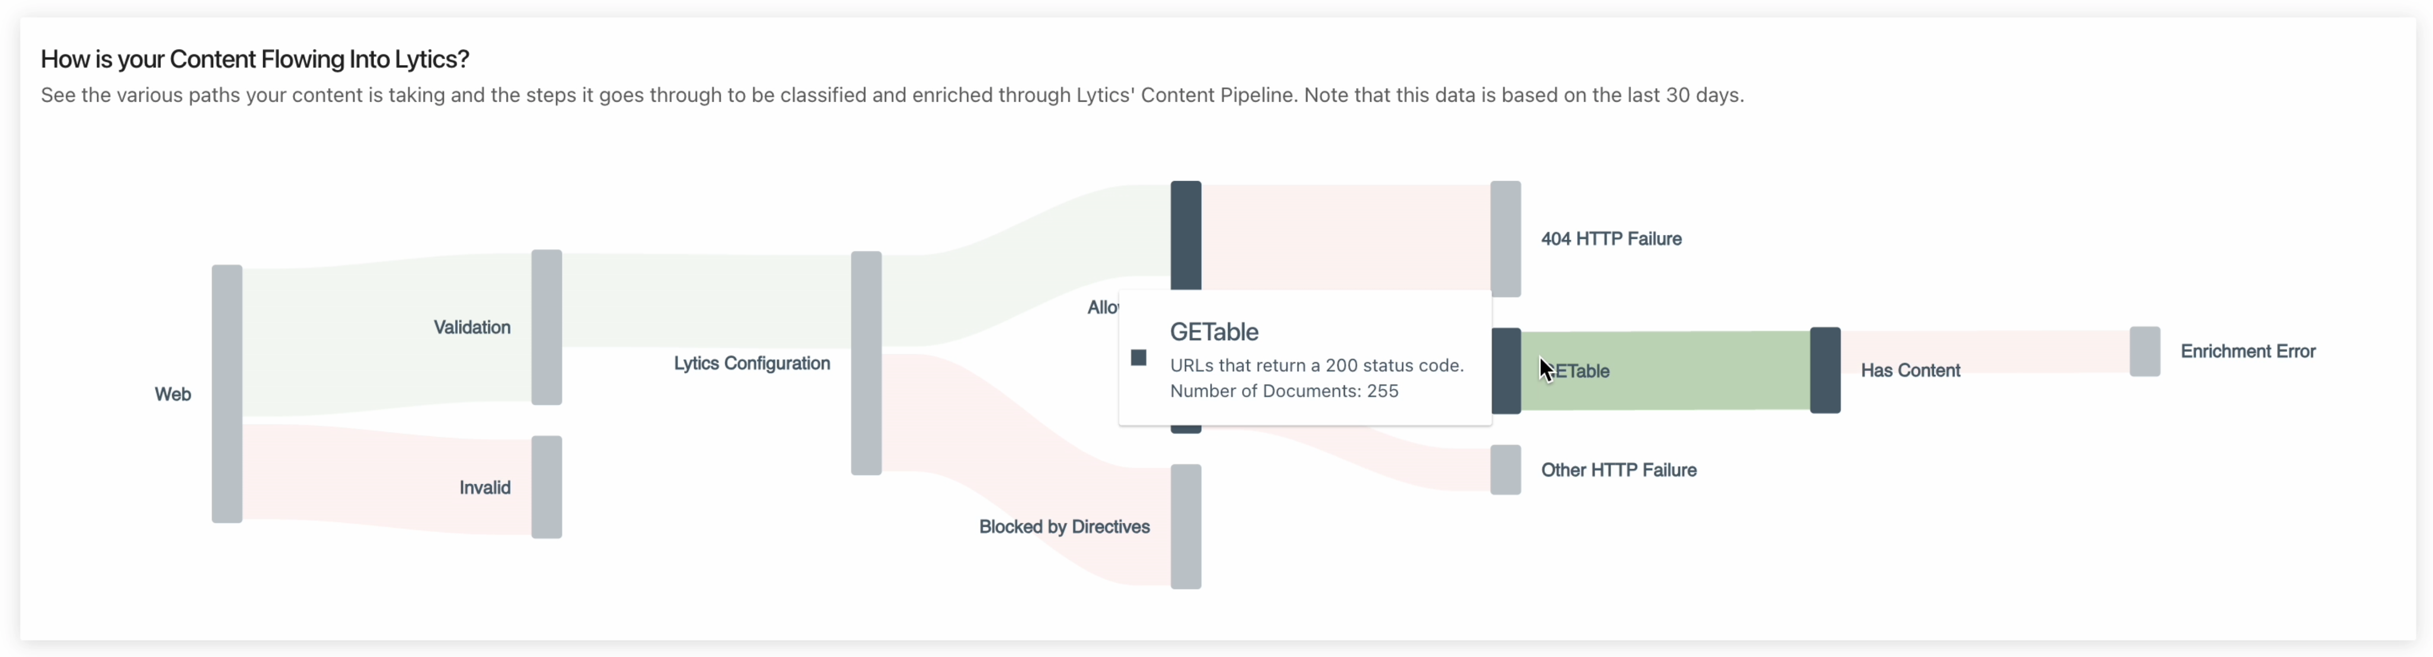Click the flow toward Blocked by Directives
The image size is (2433, 657).
point(1027,469)
